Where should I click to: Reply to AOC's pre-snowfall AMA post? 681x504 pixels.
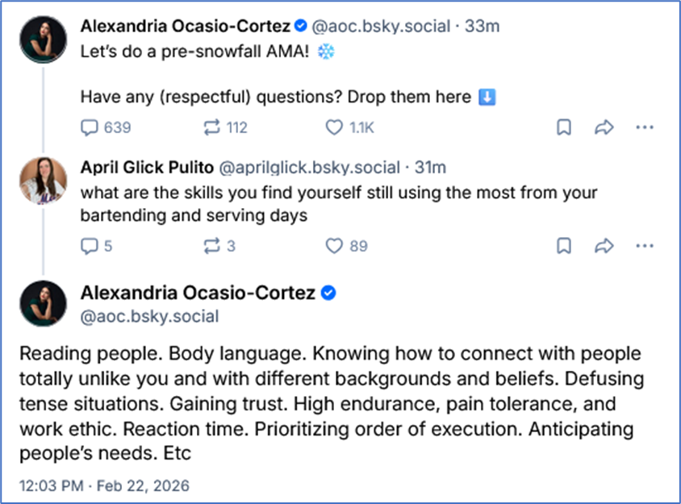(x=90, y=127)
